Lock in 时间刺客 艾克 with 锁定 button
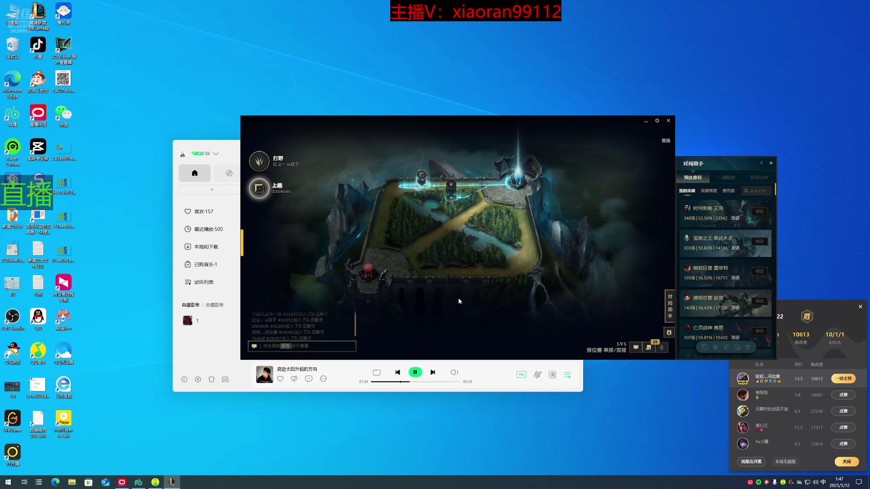This screenshot has height=489, width=870. pyautogui.click(x=760, y=211)
